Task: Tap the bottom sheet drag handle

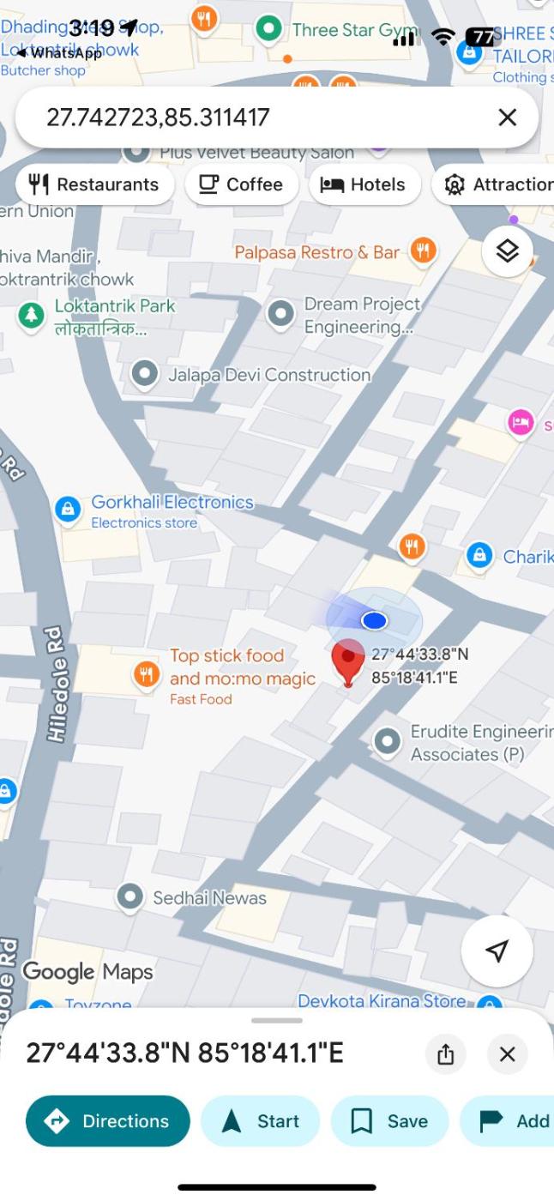Action: [x=277, y=1021]
